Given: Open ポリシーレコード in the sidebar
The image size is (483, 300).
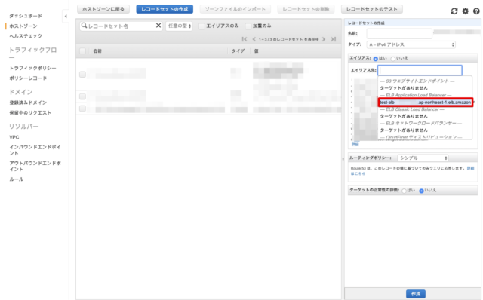Looking at the screenshot, I should point(28,78).
